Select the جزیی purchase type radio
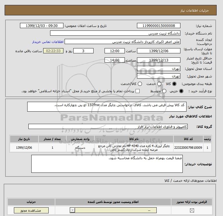Viewport: 223px width, 216px height. (181, 91)
